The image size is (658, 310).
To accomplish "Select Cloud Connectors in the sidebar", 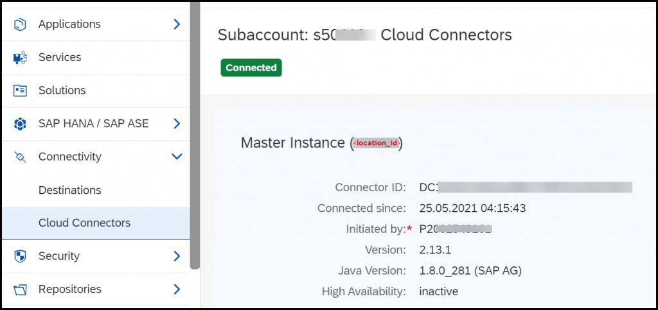I will pos(96,223).
